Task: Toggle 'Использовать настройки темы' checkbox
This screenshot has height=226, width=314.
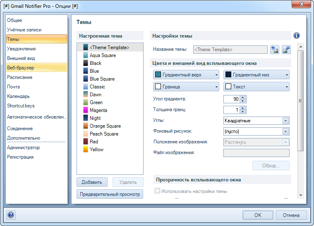Action: click(157, 191)
